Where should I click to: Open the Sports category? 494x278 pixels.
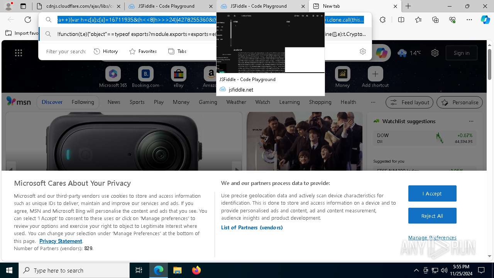137,102
